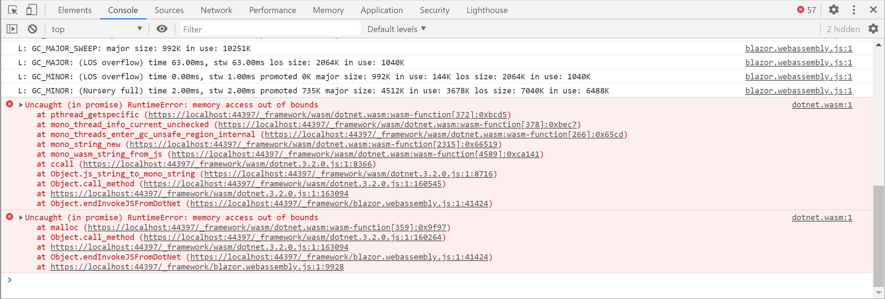Open the Lighthouse tab
The image size is (885, 299).
(x=487, y=10)
